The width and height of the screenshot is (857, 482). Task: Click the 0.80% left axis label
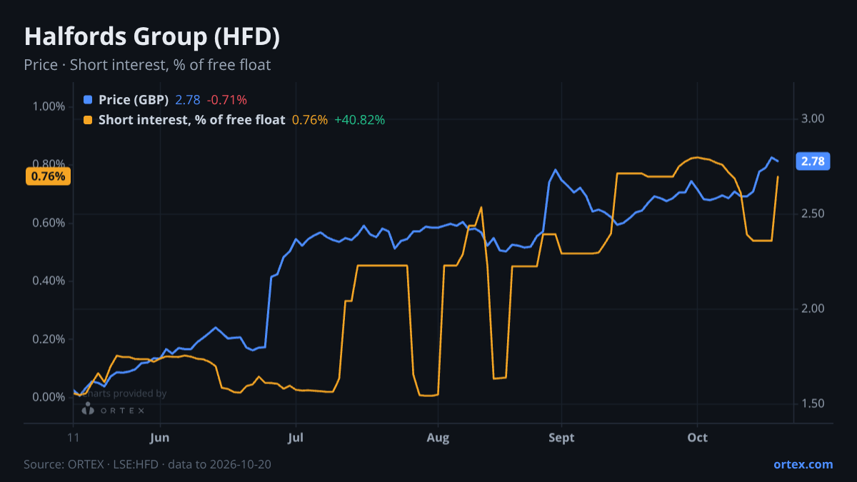[49, 165]
